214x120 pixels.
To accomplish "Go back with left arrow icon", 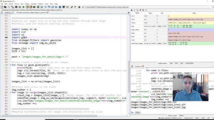I will click(x=79, y=7).
